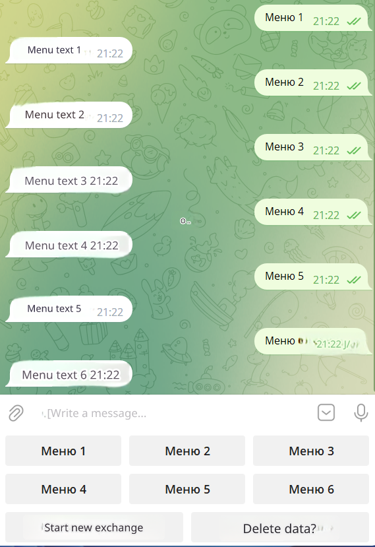Select the Menu text 1 reply bubble
The image size is (375, 547).
[x=69, y=50]
